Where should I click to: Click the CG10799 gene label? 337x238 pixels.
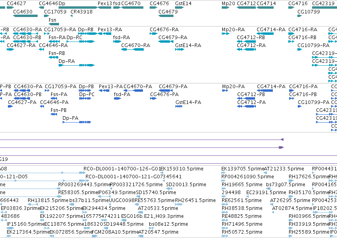pyautogui.click(x=308, y=11)
